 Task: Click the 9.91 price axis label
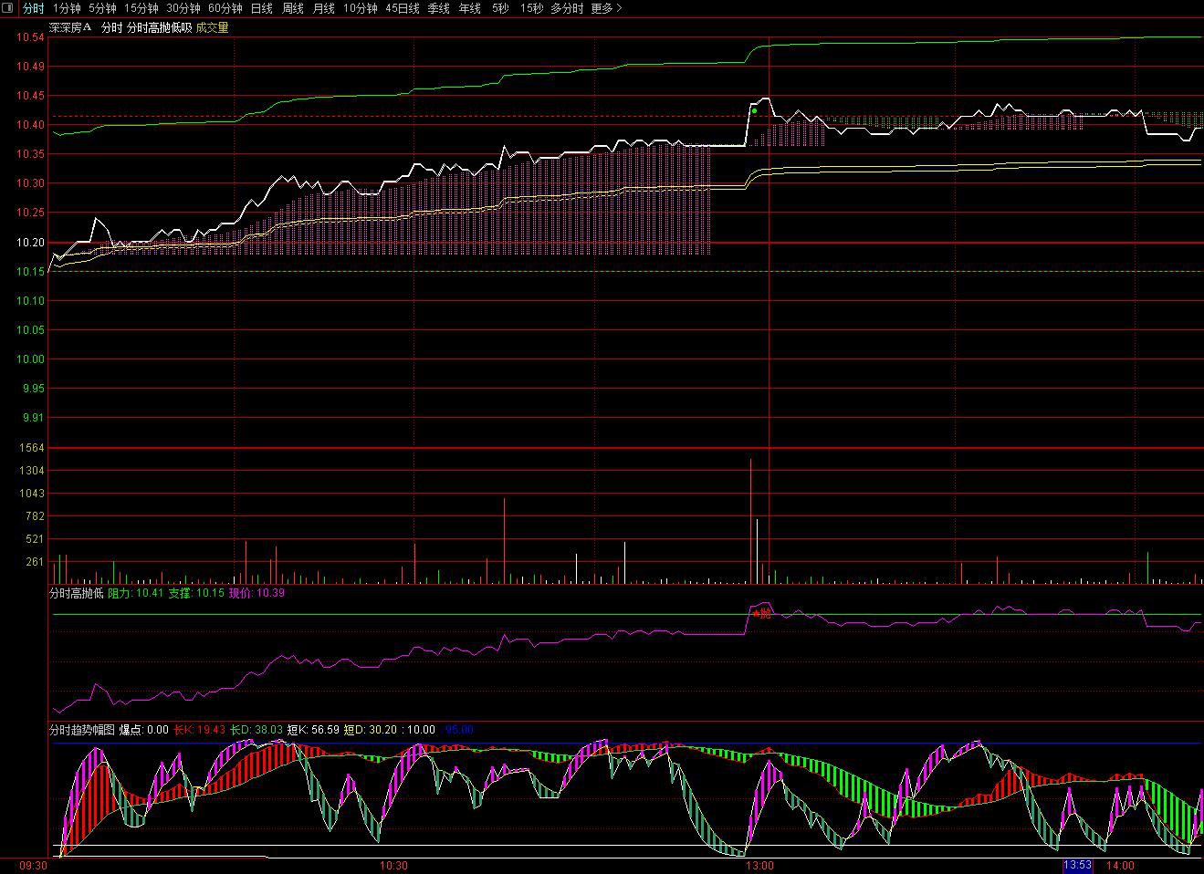[x=32, y=417]
